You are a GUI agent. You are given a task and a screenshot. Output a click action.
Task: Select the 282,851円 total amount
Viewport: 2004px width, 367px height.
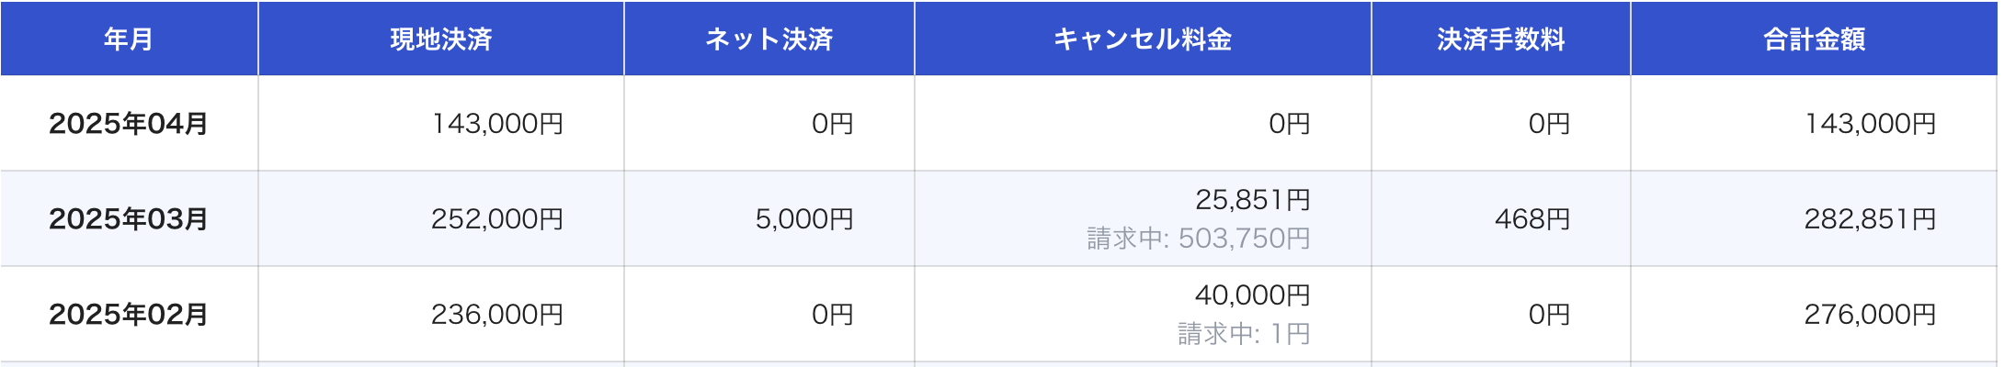point(1870,219)
